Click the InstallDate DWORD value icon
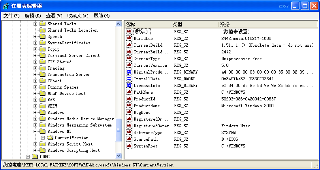The width and height of the screenshot is (320, 170). (129, 79)
